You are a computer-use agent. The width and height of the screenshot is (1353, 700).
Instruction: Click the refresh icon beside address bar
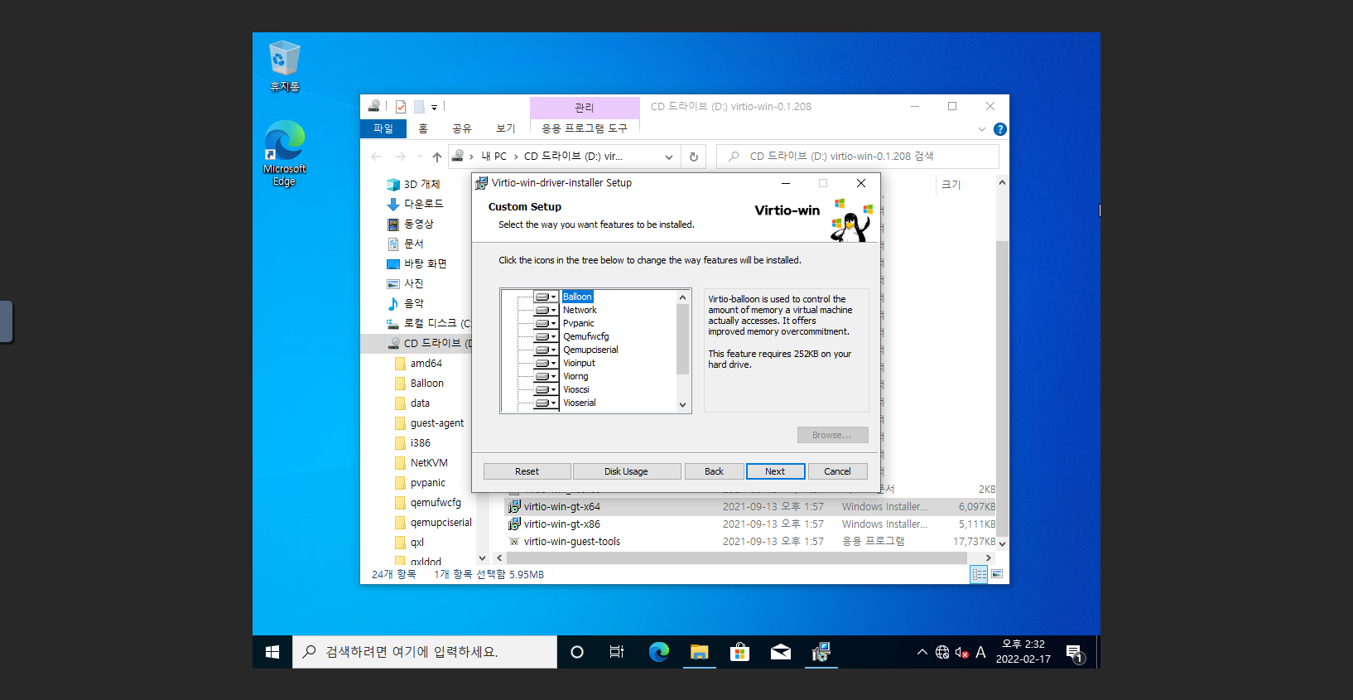694,157
